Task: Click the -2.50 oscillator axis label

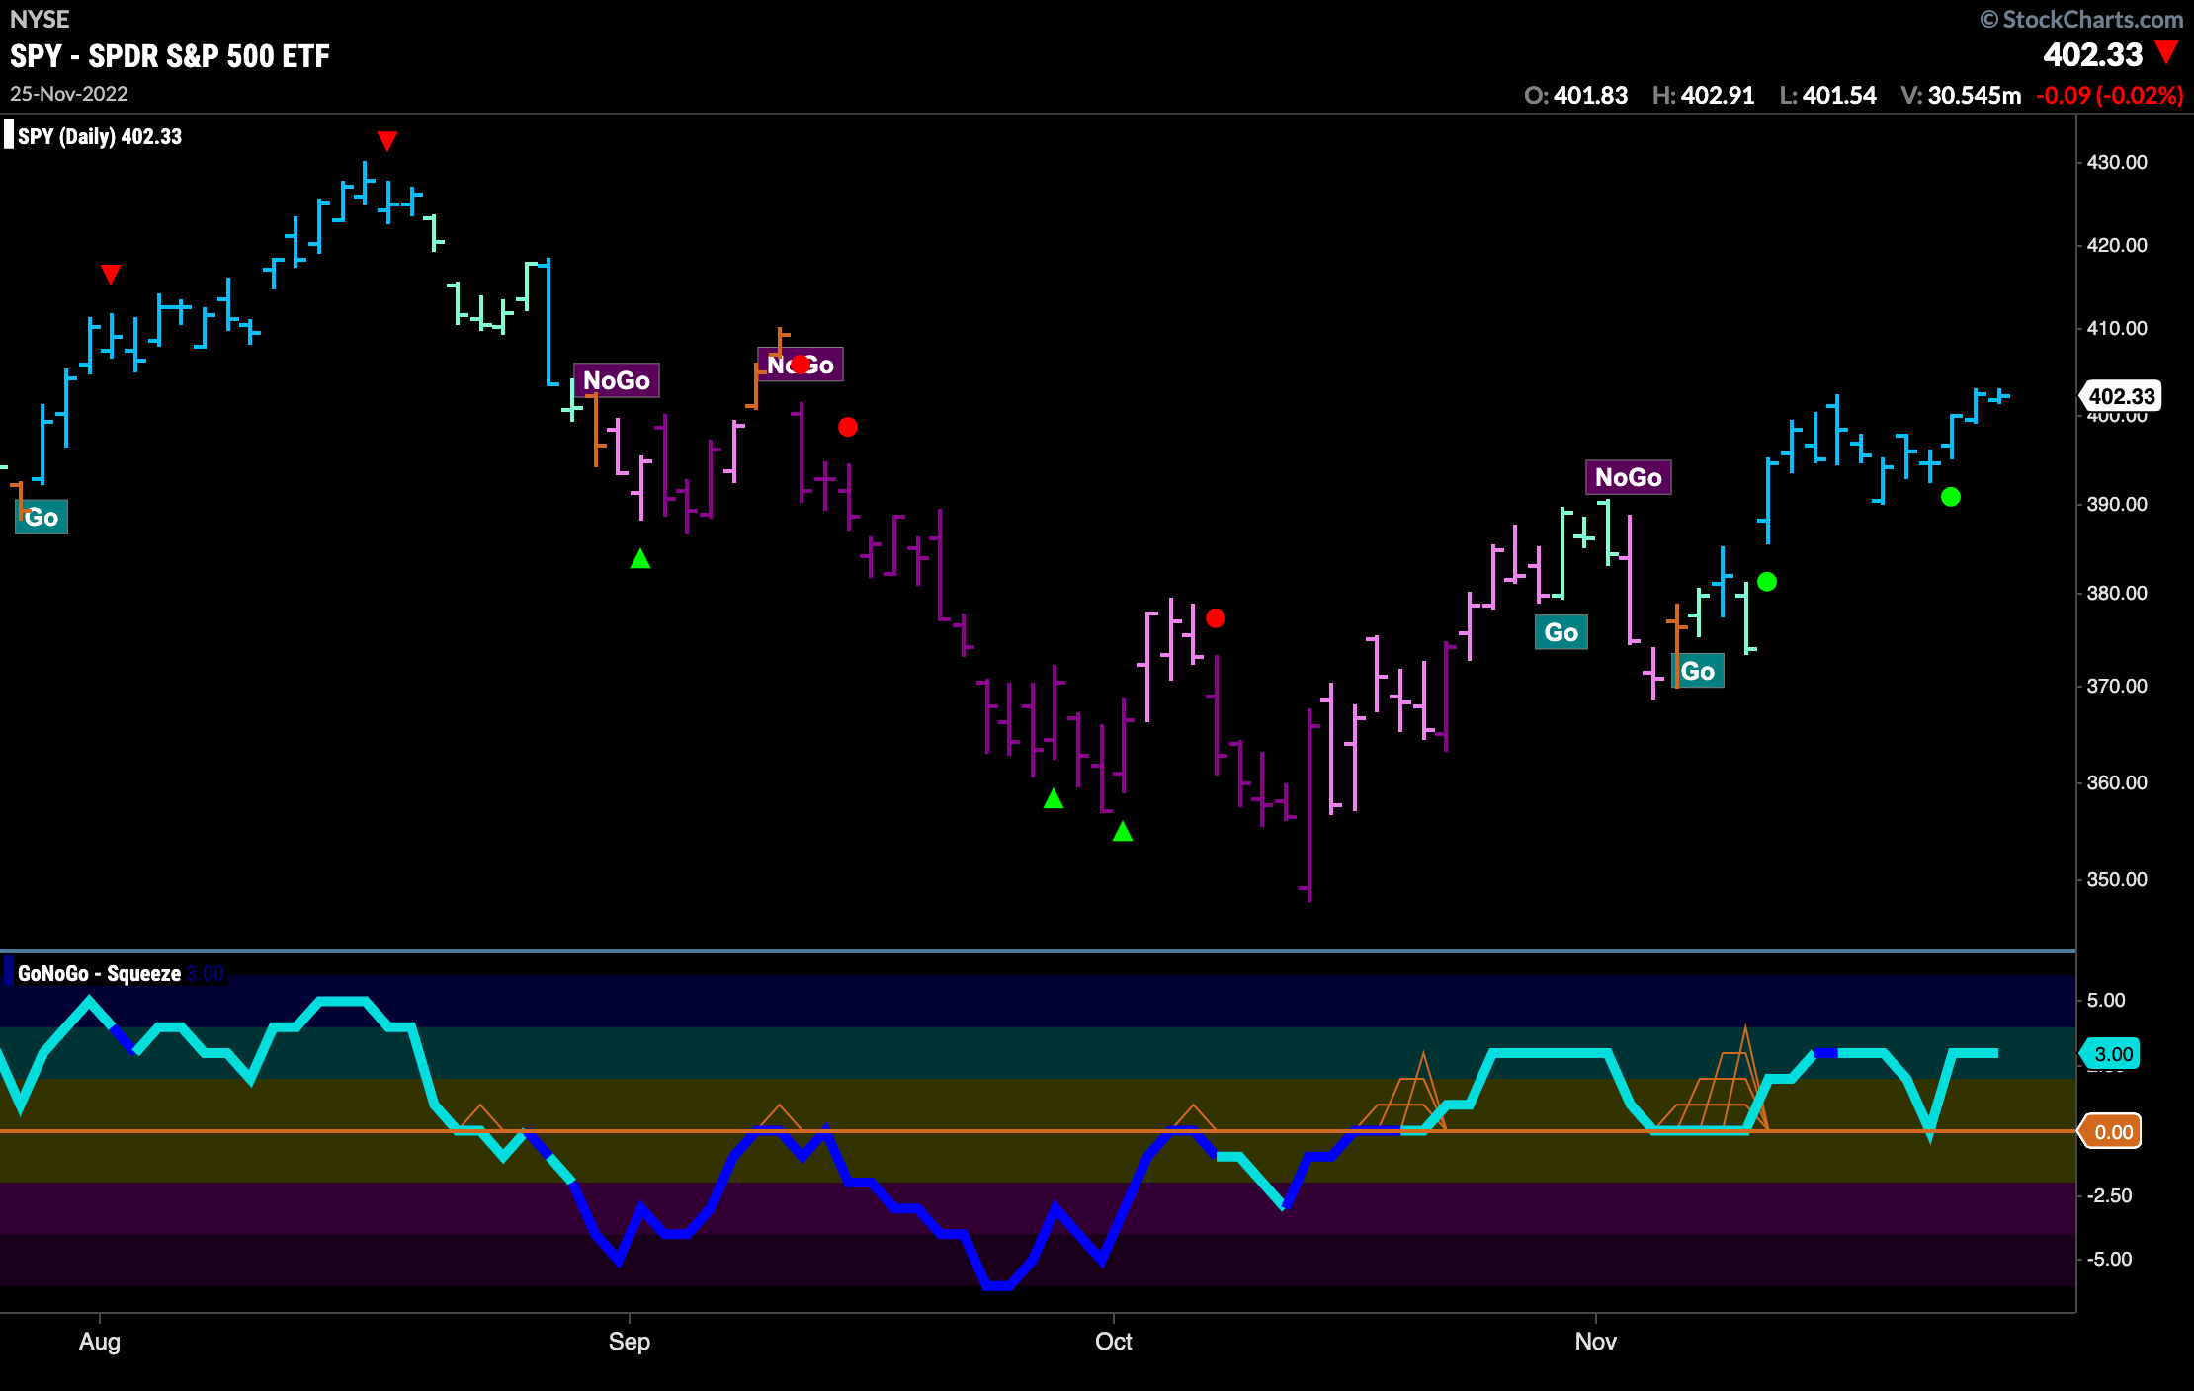Action: click(2109, 1195)
